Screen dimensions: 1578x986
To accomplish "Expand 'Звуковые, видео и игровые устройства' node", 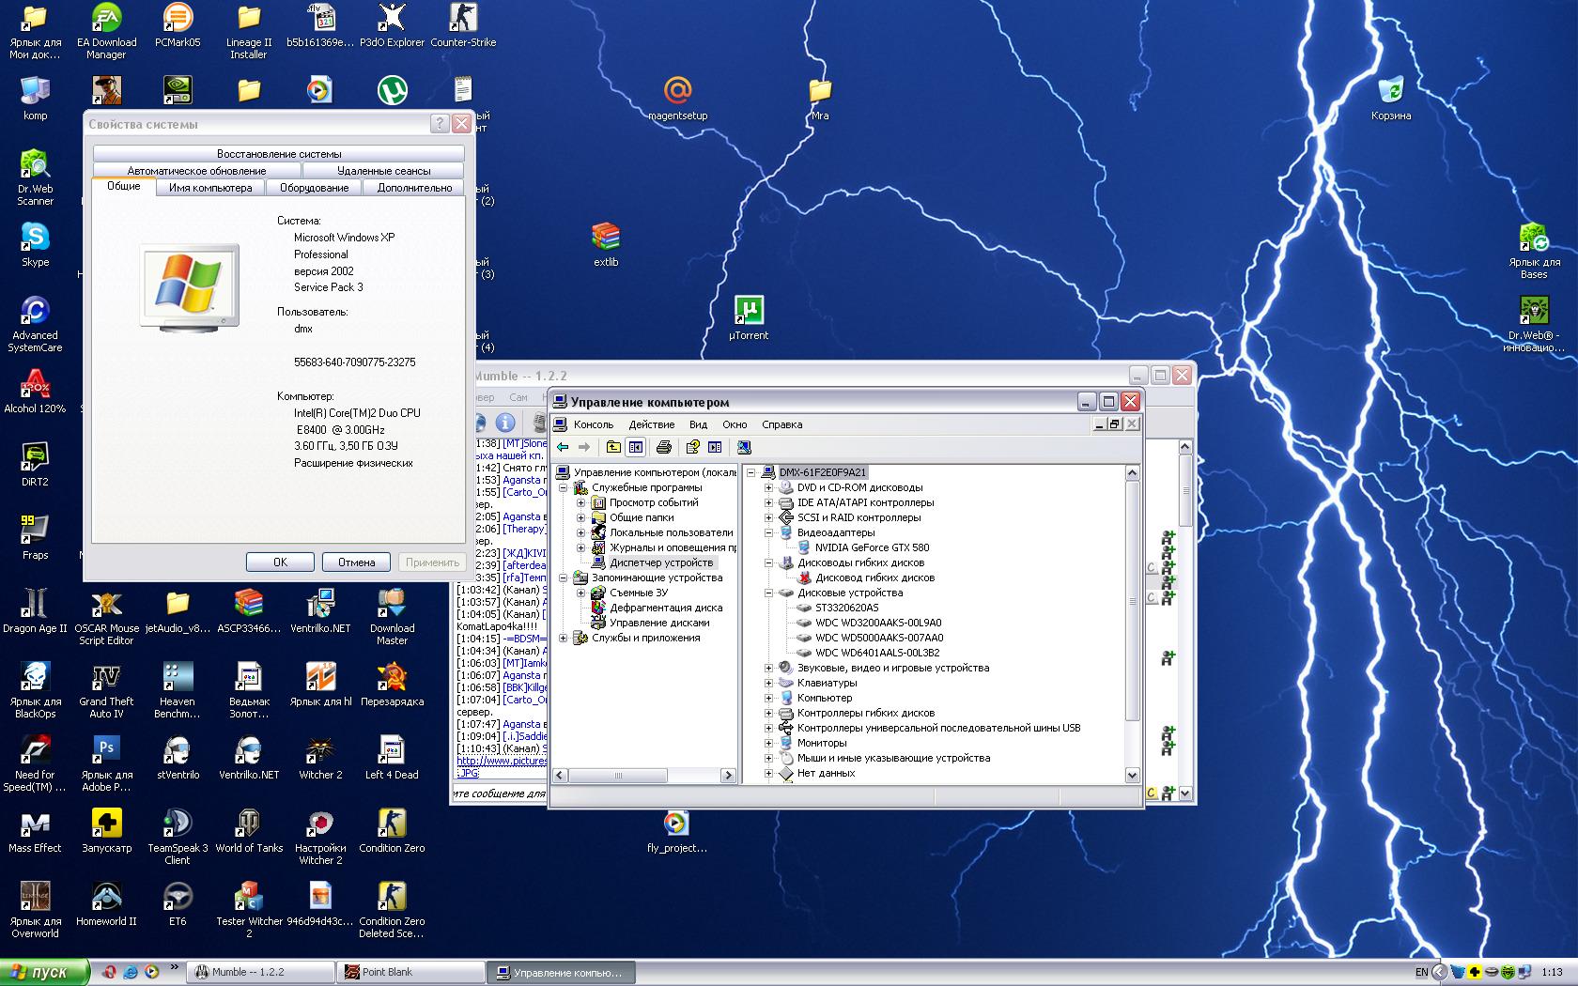I will tap(768, 668).
